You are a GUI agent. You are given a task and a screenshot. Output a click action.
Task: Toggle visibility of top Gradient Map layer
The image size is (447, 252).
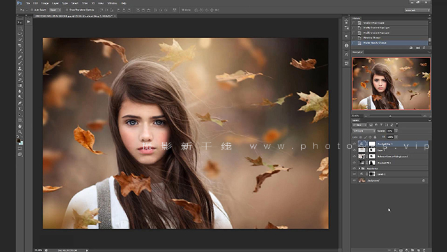[354, 143]
